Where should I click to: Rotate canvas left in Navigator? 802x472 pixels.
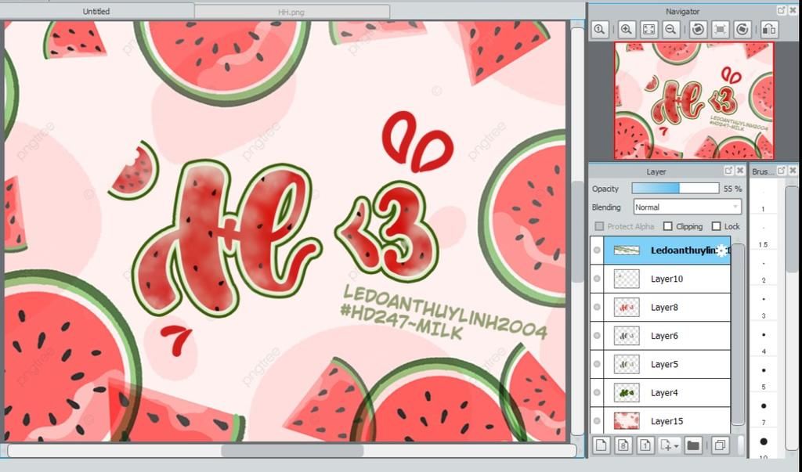(x=698, y=29)
